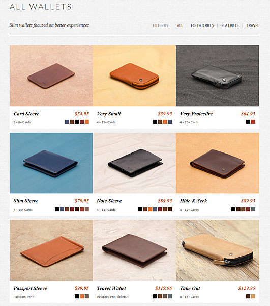Show all wallets with ALL filter
This screenshot has height=306, width=270.
coord(179,25)
